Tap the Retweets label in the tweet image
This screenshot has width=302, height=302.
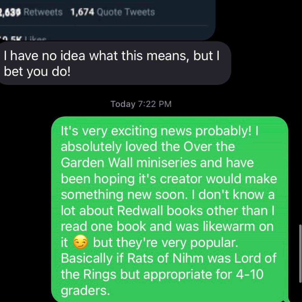44,12
